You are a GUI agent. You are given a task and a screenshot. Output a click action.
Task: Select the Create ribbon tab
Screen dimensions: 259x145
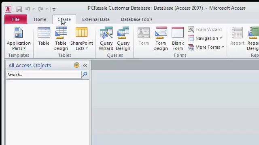click(x=64, y=19)
